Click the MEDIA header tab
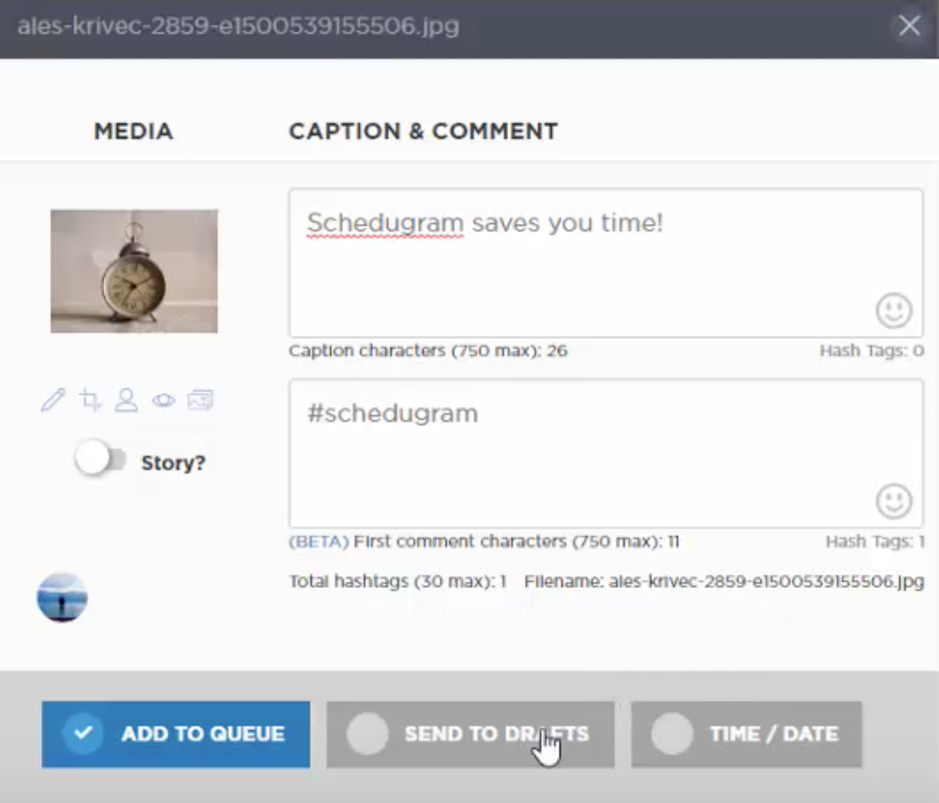Image resolution: width=939 pixels, height=803 pixels. [x=133, y=131]
